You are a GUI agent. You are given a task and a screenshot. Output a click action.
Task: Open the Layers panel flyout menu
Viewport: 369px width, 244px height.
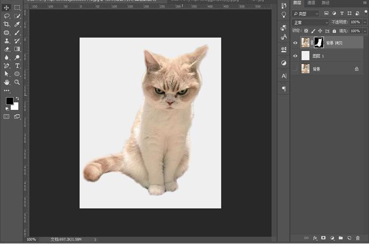pos(366,2)
